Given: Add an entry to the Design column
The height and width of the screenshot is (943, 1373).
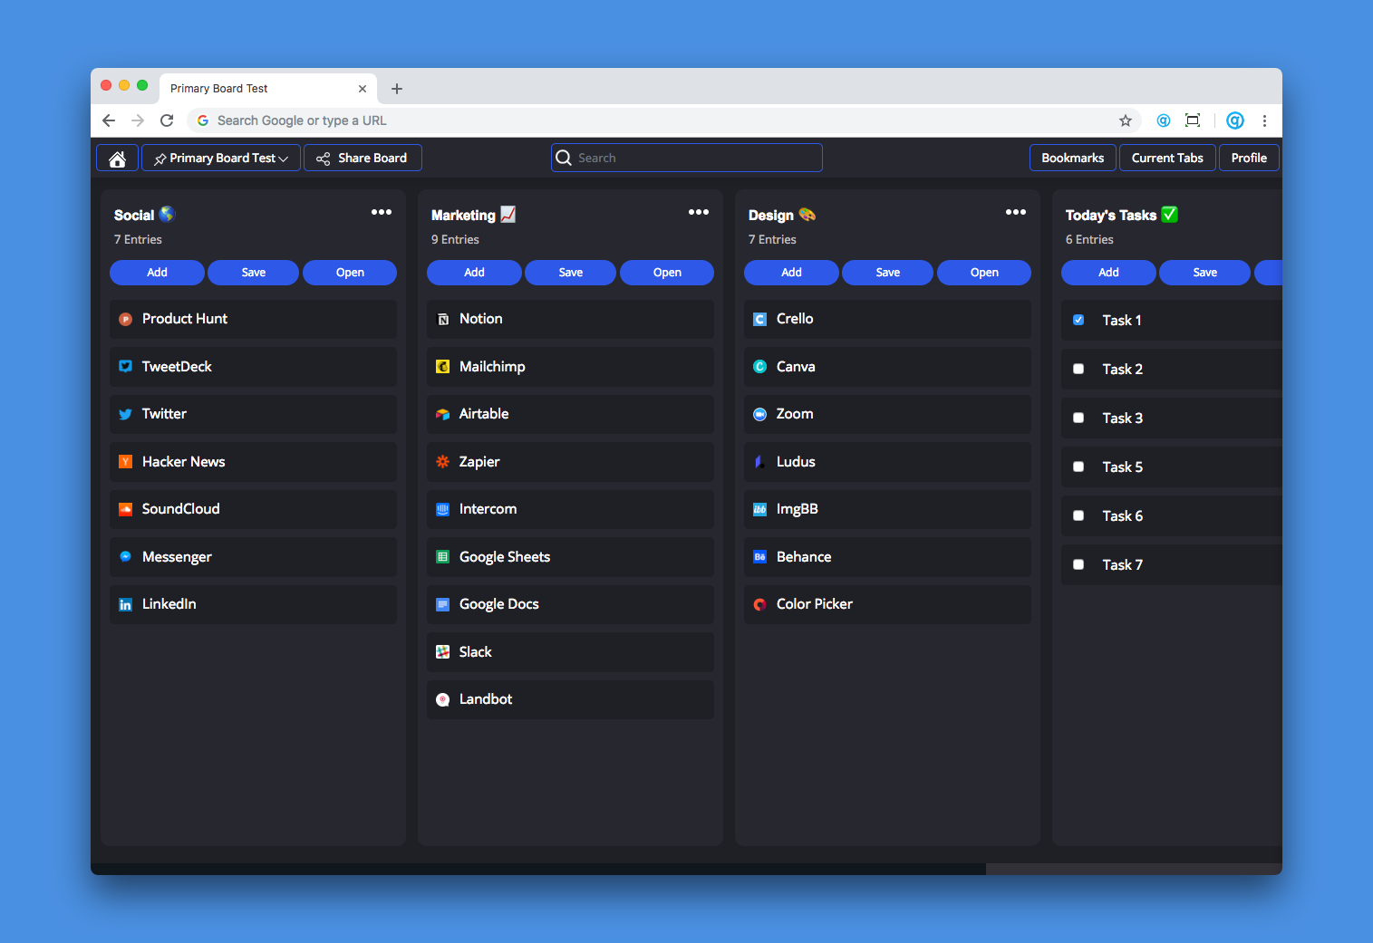Looking at the screenshot, I should (x=791, y=273).
